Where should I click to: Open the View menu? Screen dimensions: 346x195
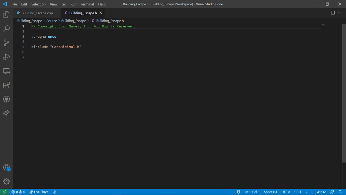(53, 4)
